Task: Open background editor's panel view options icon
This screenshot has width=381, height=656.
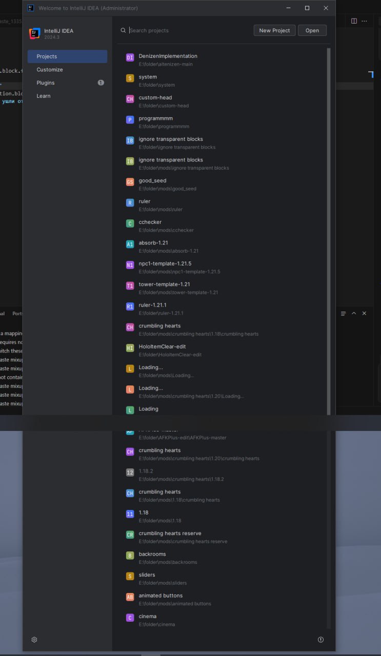Action: pyautogui.click(x=343, y=313)
